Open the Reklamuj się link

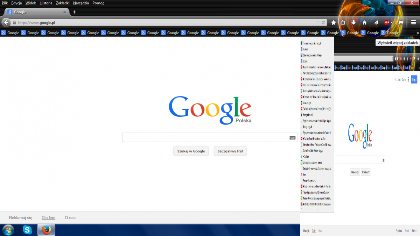pyautogui.click(x=21, y=218)
